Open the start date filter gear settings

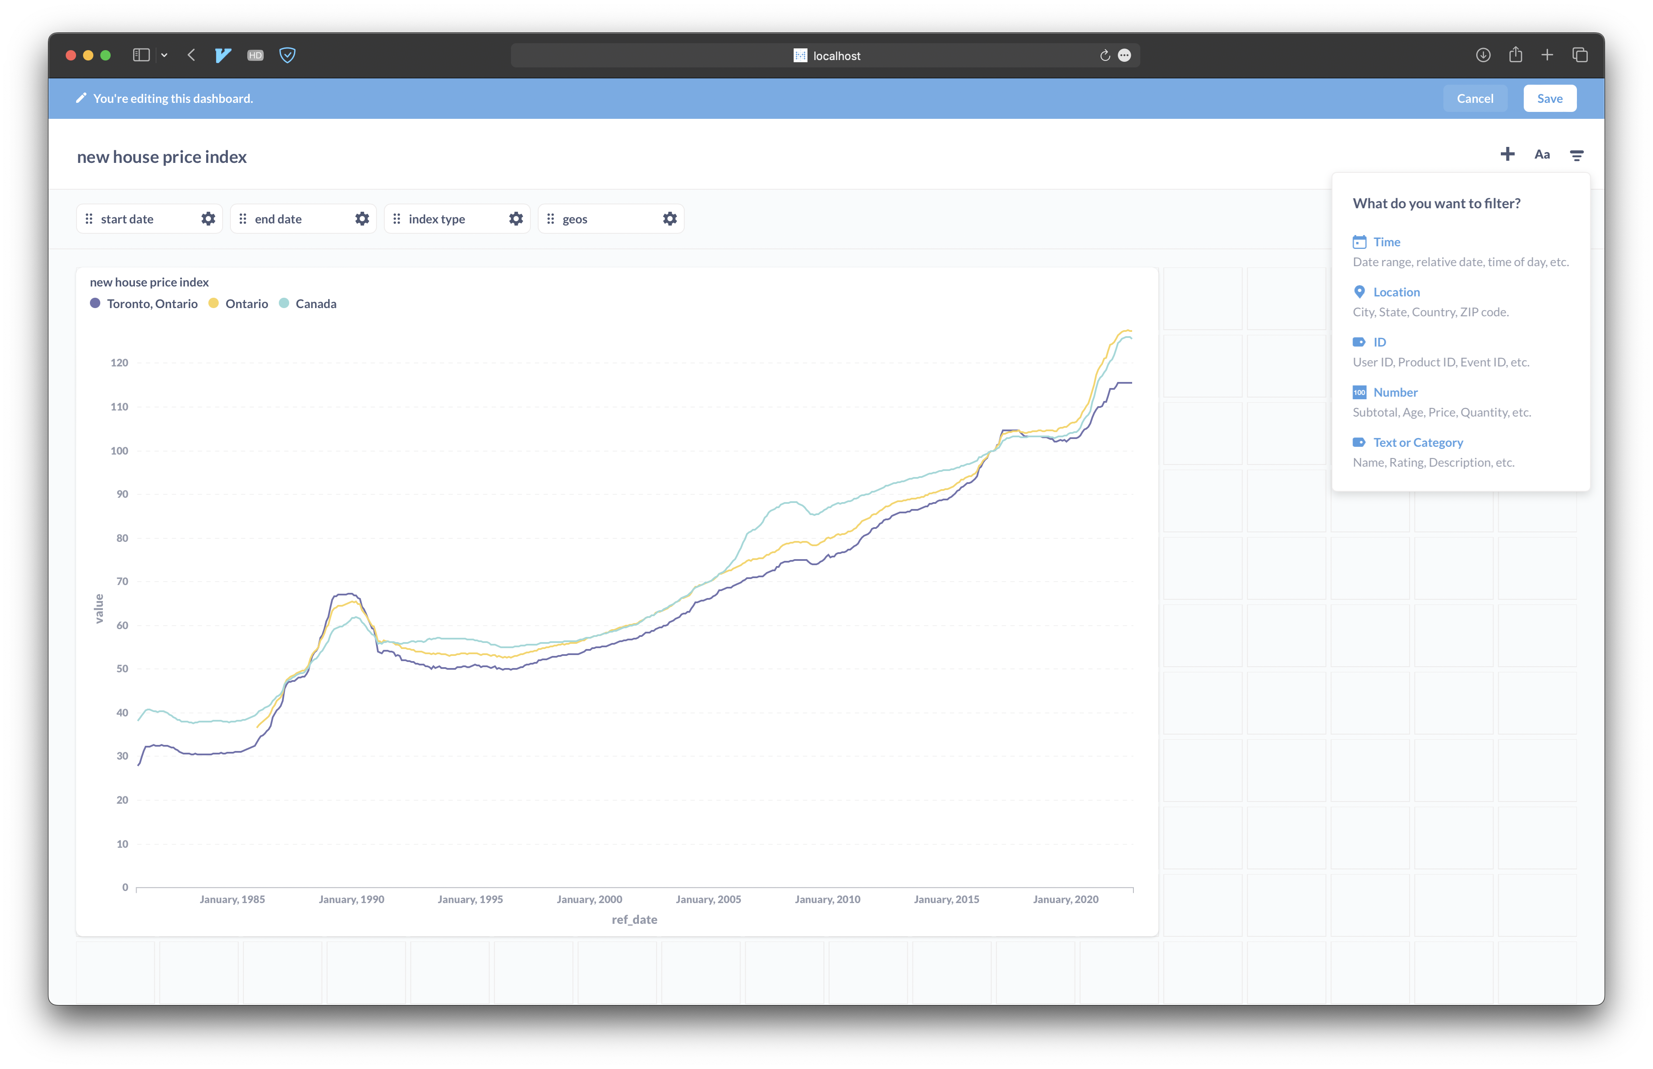(x=208, y=220)
